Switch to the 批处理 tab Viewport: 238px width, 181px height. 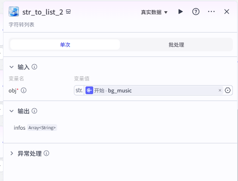(176, 45)
